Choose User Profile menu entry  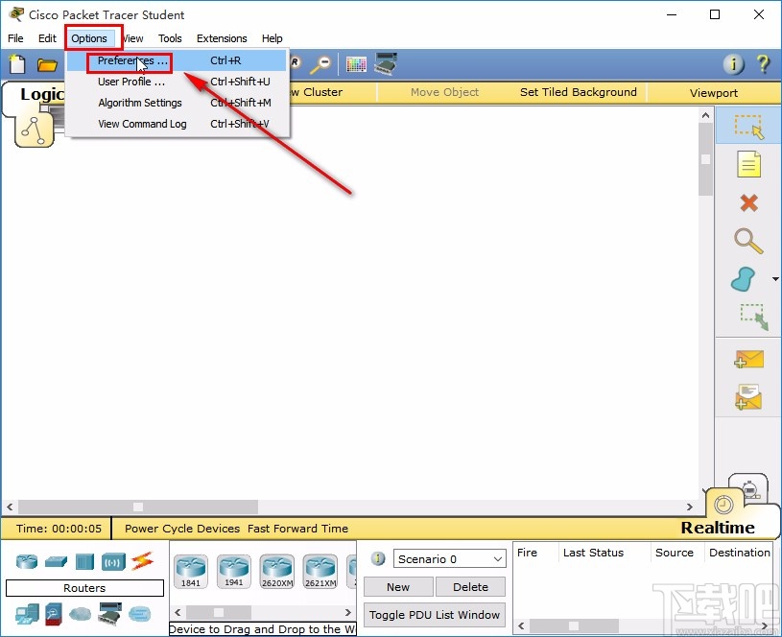(x=176, y=82)
